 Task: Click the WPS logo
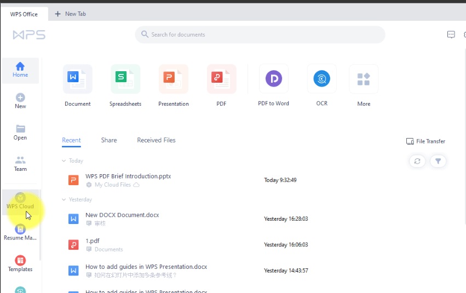[x=29, y=35]
